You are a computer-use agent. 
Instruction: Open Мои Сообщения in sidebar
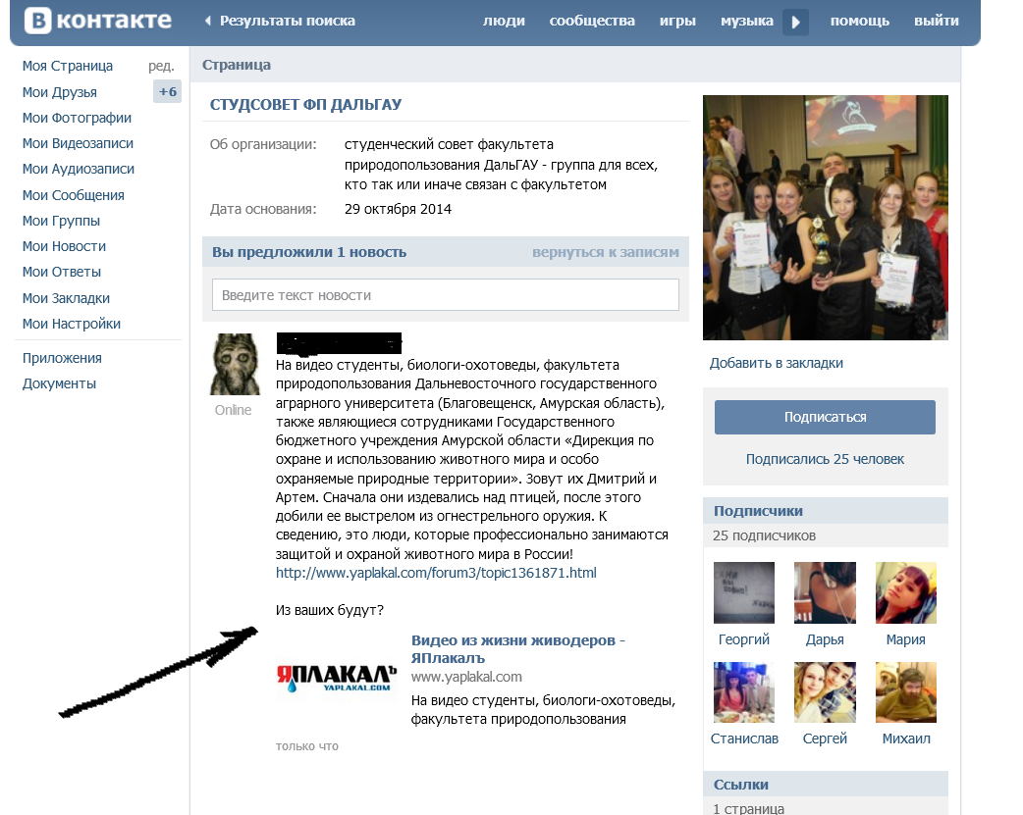pos(73,195)
